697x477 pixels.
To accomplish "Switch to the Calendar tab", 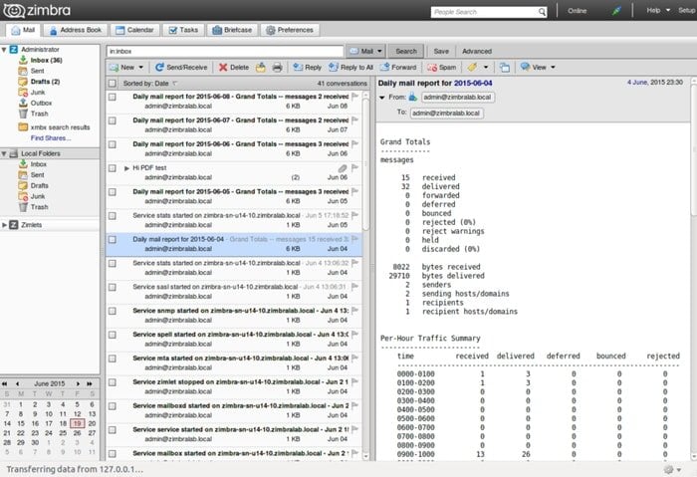I will [x=134, y=30].
